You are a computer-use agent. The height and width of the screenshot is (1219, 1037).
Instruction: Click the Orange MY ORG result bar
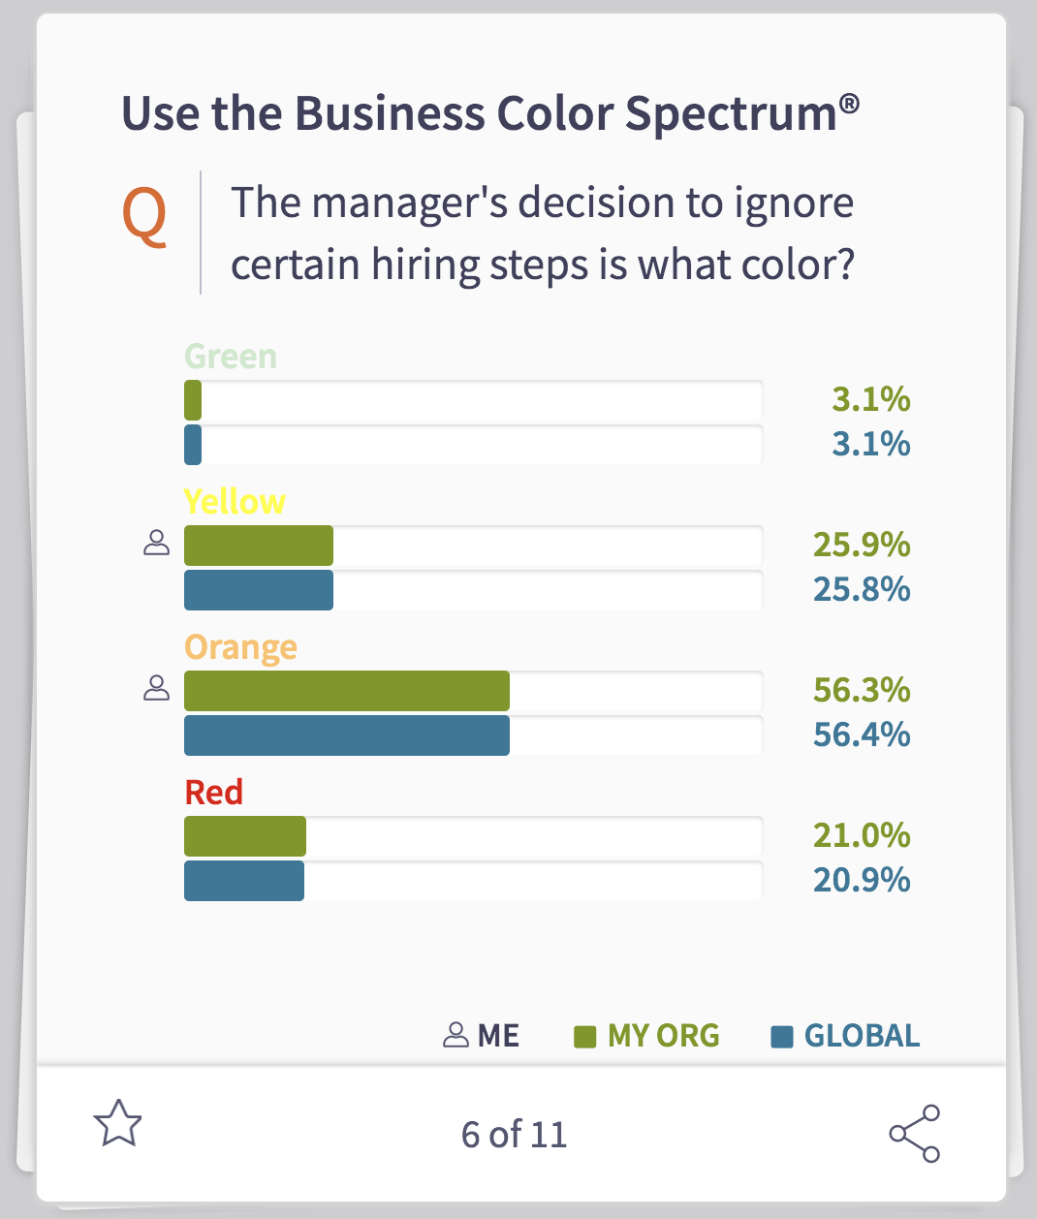(346, 690)
